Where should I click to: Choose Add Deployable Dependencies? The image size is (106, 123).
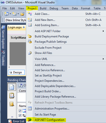[x=66, y=86]
